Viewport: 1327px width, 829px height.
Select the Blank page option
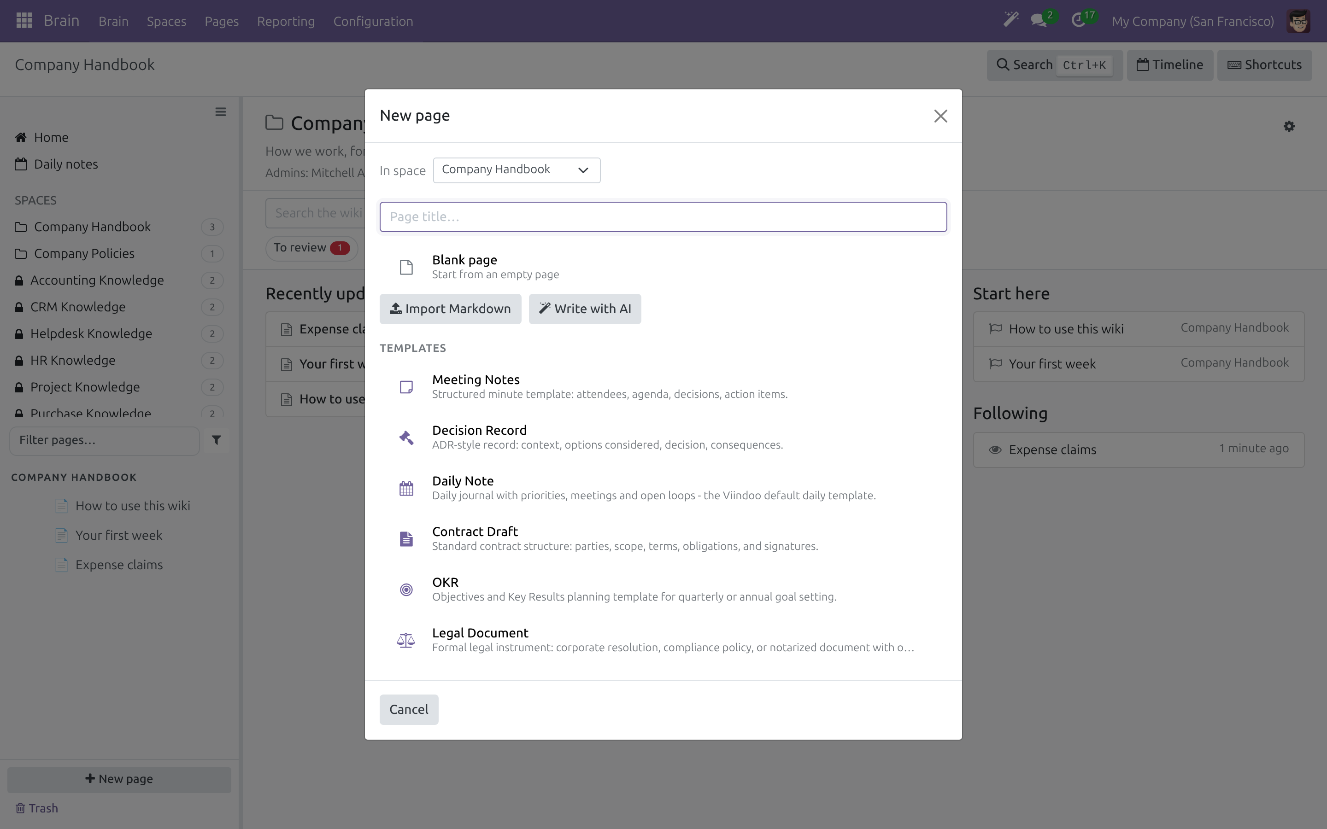(663, 267)
